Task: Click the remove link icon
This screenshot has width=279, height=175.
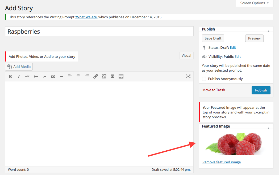Action: point(104,77)
